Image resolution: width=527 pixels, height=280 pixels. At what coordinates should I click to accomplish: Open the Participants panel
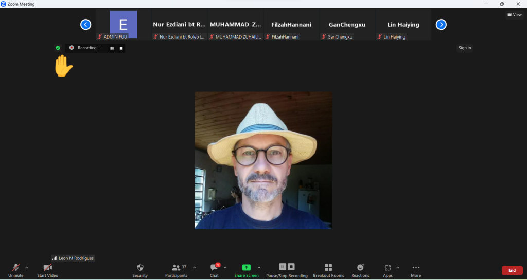(x=177, y=268)
